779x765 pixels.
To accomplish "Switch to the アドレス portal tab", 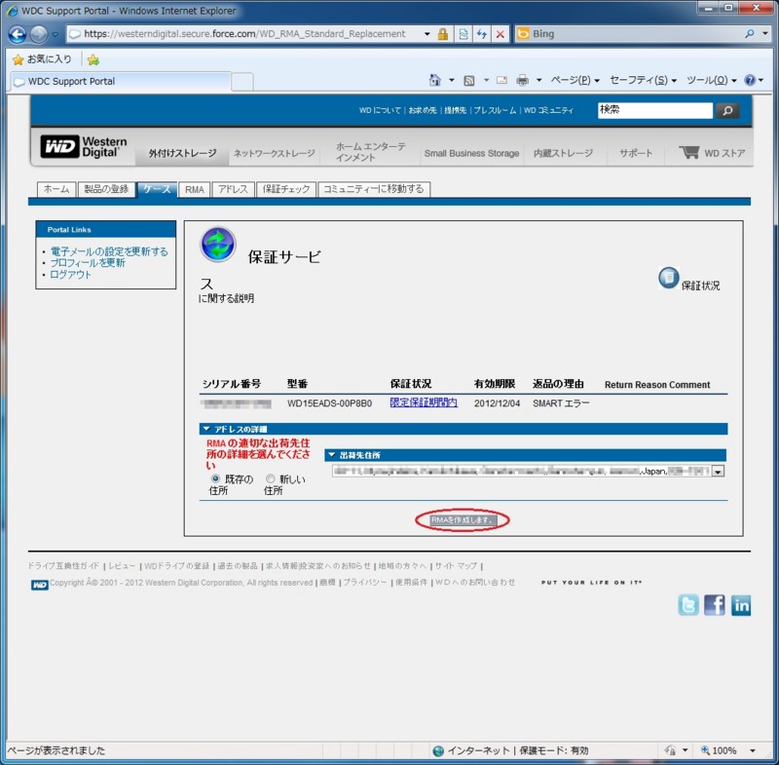I will [233, 189].
